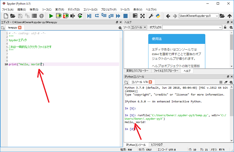The width and height of the screenshot is (234, 152).
Task: Click the help pane vertical scrollbar
Action: tap(231, 49)
